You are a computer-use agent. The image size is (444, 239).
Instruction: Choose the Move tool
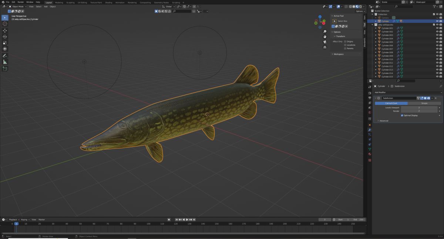[x=5, y=31]
